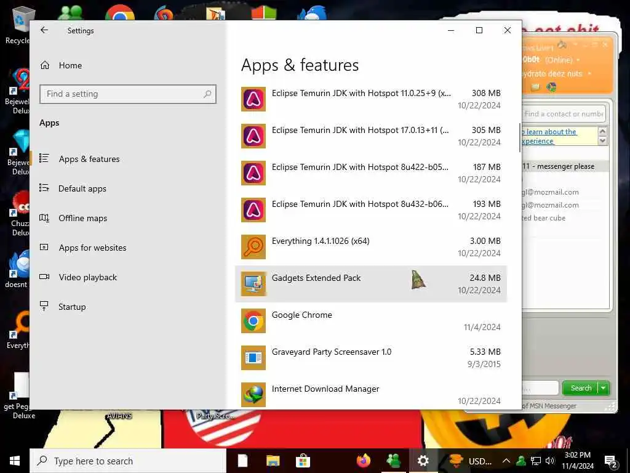Select Eclipse Temurin JDK 11.0.25+9 entry icon
This screenshot has width=630, height=473.
[253, 99]
